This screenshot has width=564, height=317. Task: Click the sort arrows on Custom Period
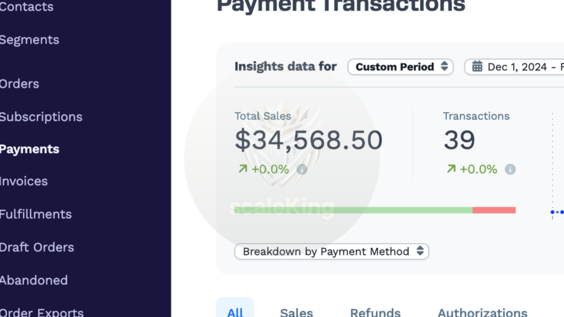coord(444,67)
